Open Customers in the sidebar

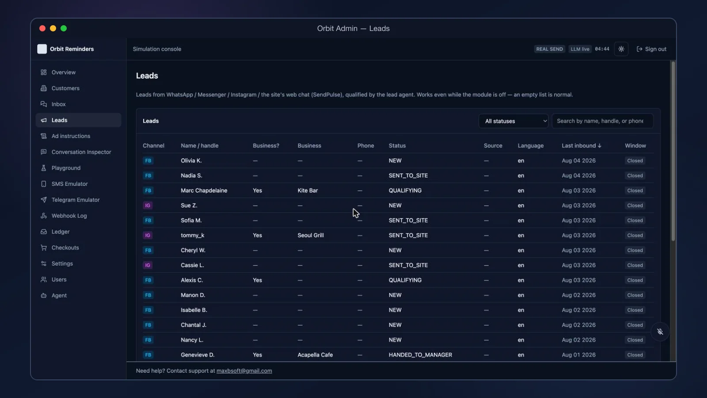coord(78,88)
